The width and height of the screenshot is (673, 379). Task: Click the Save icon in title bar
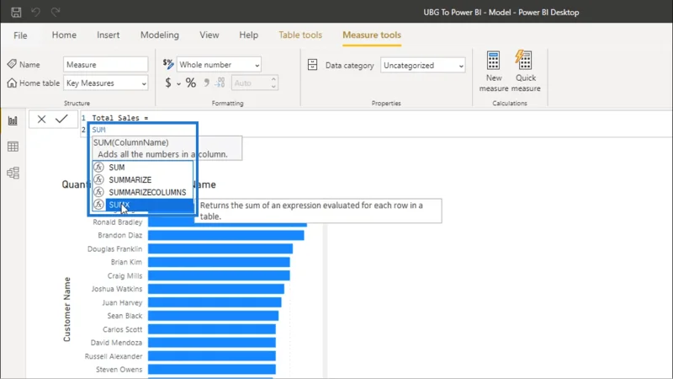pos(16,12)
